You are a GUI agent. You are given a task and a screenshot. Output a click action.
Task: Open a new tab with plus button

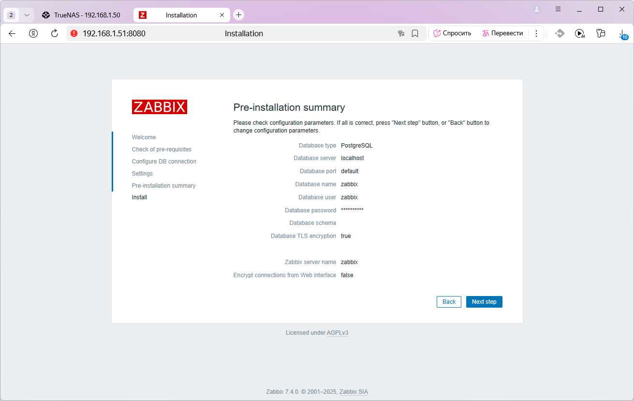(x=238, y=15)
